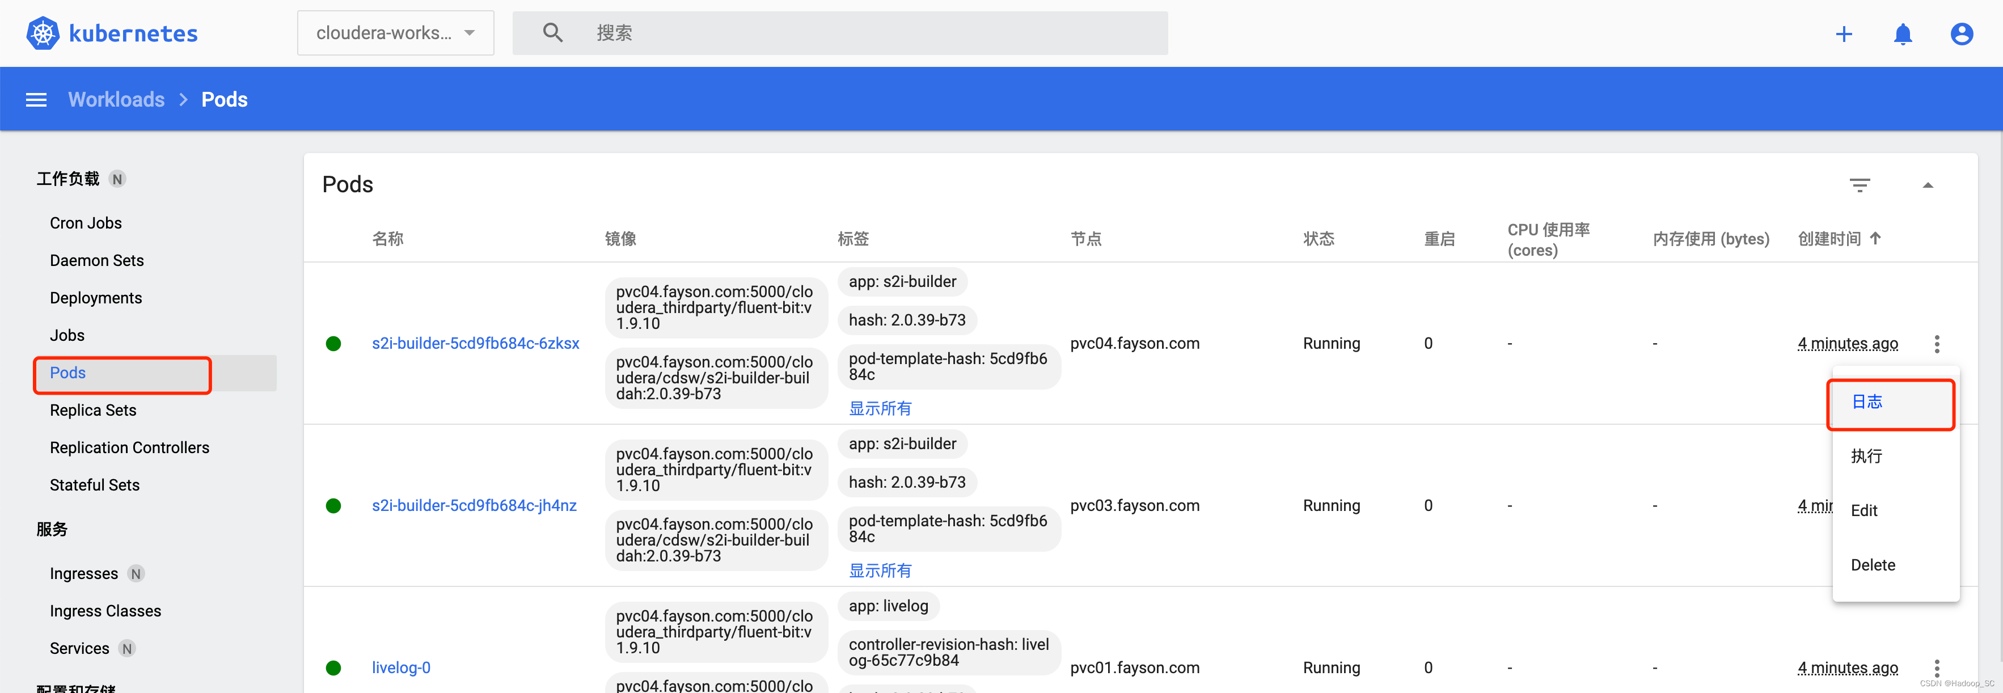This screenshot has height=693, width=2003.
Task: Sort by 创建时间 column arrow
Action: 1875,238
